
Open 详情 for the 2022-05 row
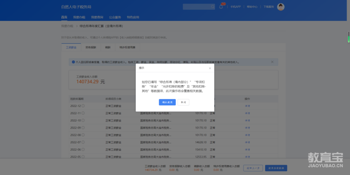coord(247,157)
